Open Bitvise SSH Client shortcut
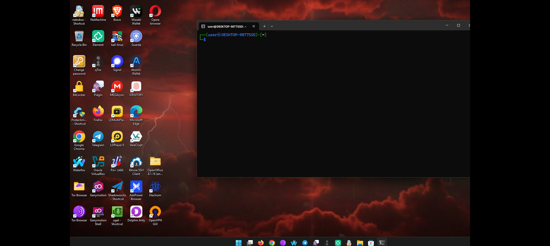This screenshot has width=550, height=246. click(x=136, y=166)
